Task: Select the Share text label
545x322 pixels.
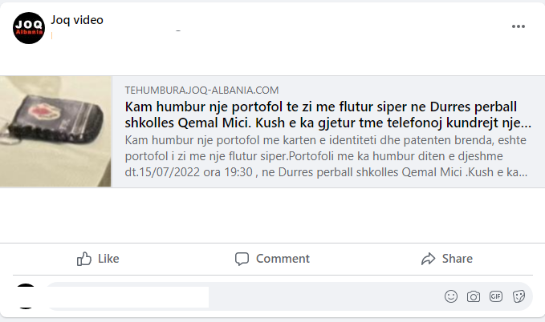Action: coord(457,259)
